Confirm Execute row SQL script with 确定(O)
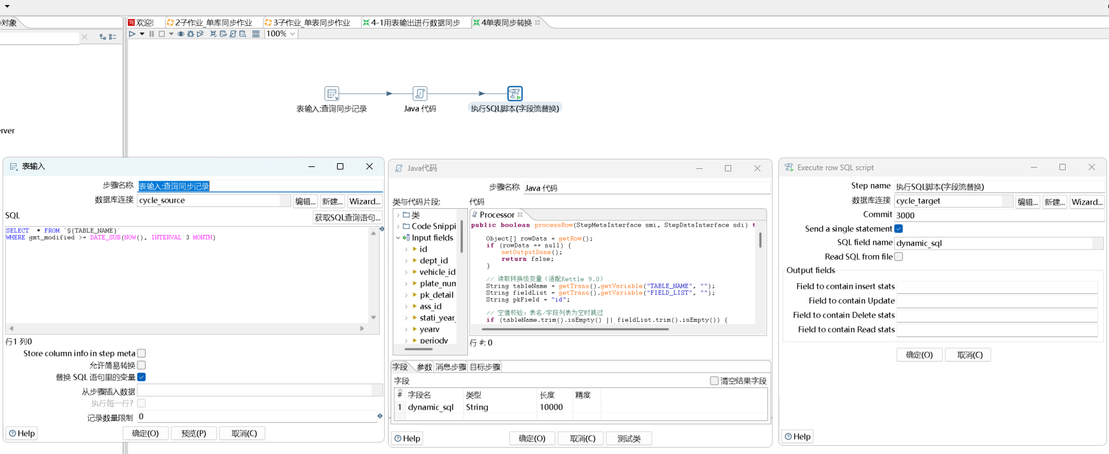This screenshot has width=1109, height=454. click(x=920, y=355)
